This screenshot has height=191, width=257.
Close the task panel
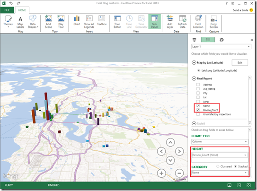tap(252, 40)
